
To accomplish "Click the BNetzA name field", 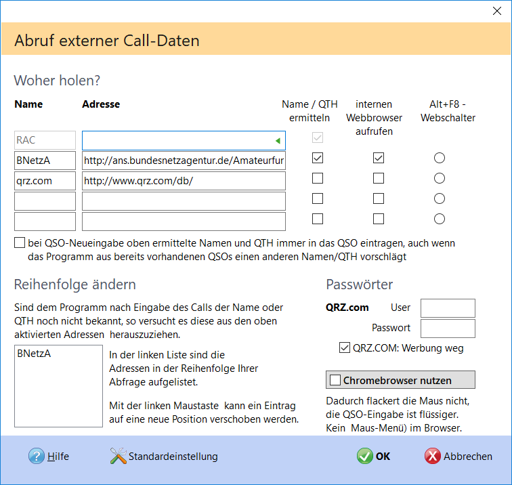I will [45, 161].
